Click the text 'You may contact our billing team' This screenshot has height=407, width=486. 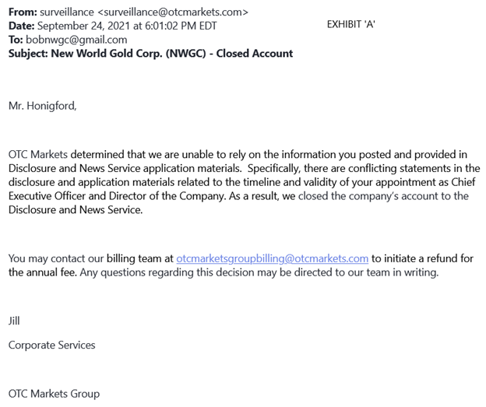[x=90, y=258]
